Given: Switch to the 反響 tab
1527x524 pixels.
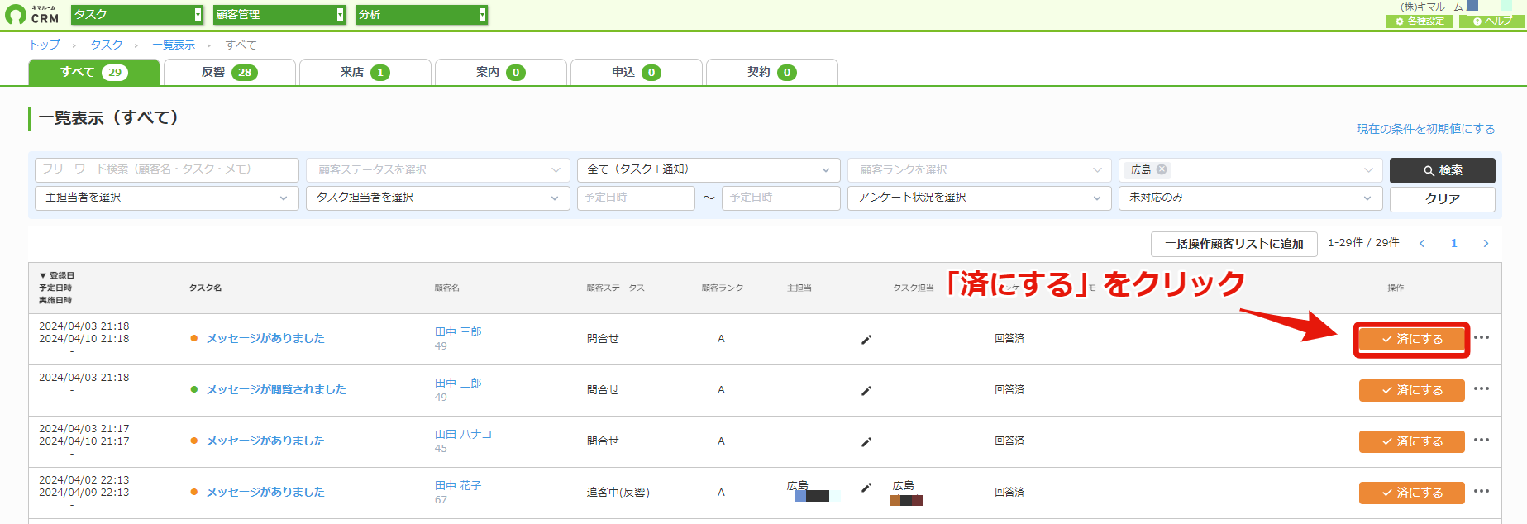Looking at the screenshot, I should pyautogui.click(x=230, y=72).
